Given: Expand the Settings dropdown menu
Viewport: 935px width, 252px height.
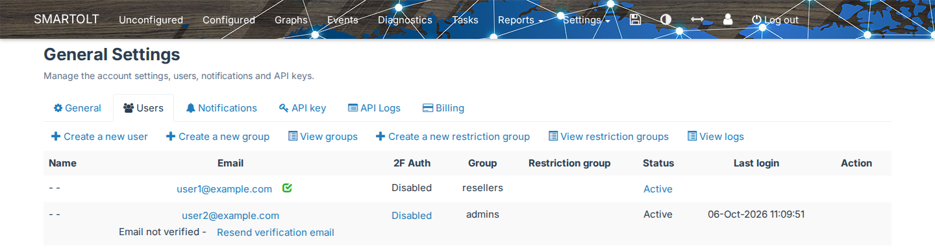Looking at the screenshot, I should 587,20.
